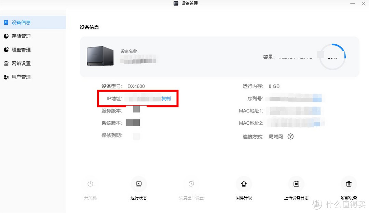Open the 运行状态 monitor icon
The image size is (369, 213).
pyautogui.click(x=139, y=184)
